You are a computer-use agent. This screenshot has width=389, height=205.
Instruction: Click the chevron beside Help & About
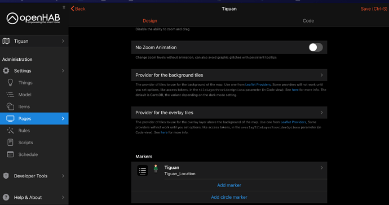point(63,197)
